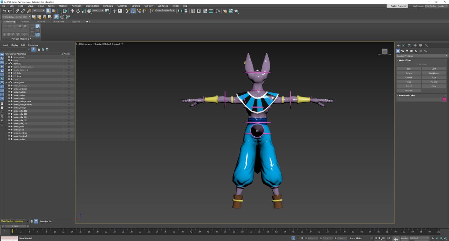Switch to the Freeform ribbon tab
The image size is (449, 241).
[x=25, y=22]
